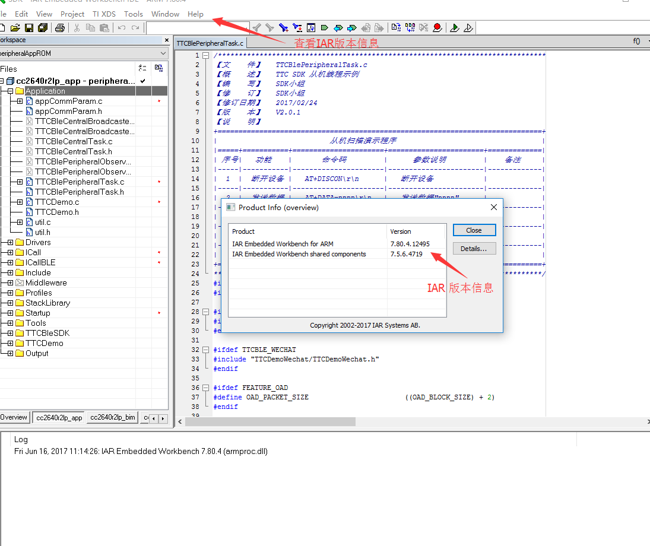The image size is (650, 546).
Task: Redo the last undone edit
Action: (135, 28)
